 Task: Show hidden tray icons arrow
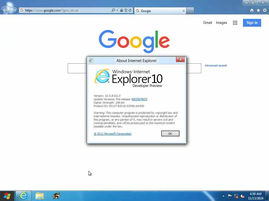point(223,196)
